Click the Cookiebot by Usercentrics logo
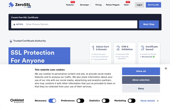The width and height of the screenshot is (170, 106). [x=17, y=101]
